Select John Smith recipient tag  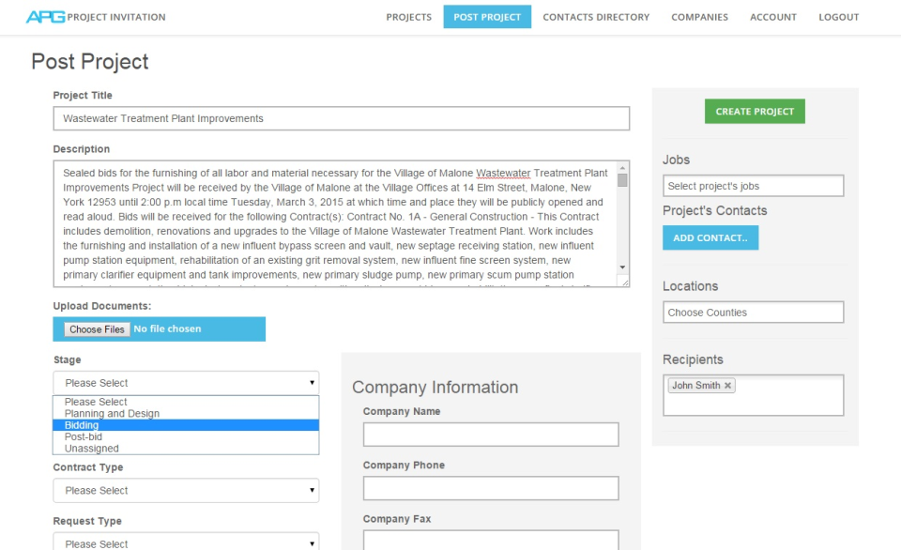[x=695, y=386]
